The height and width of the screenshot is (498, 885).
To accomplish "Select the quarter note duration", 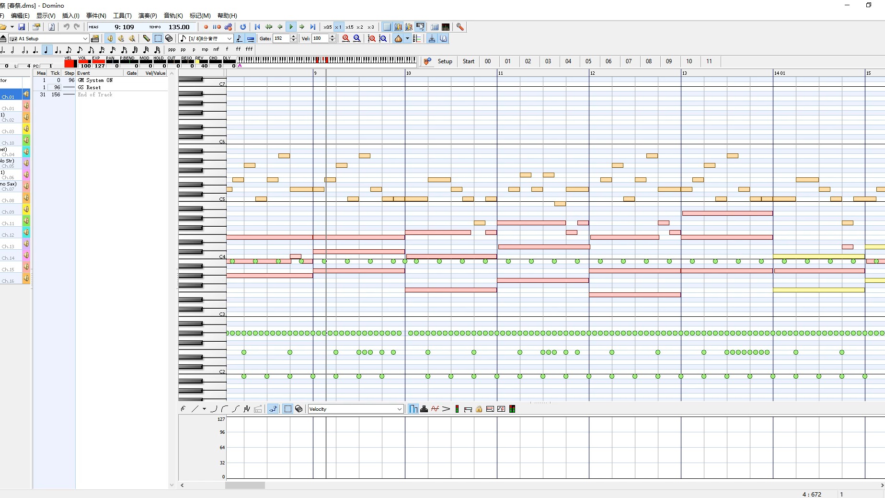I will [46, 50].
